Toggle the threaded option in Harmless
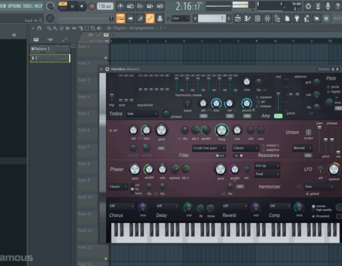This screenshot has height=266, width=342. point(321,216)
